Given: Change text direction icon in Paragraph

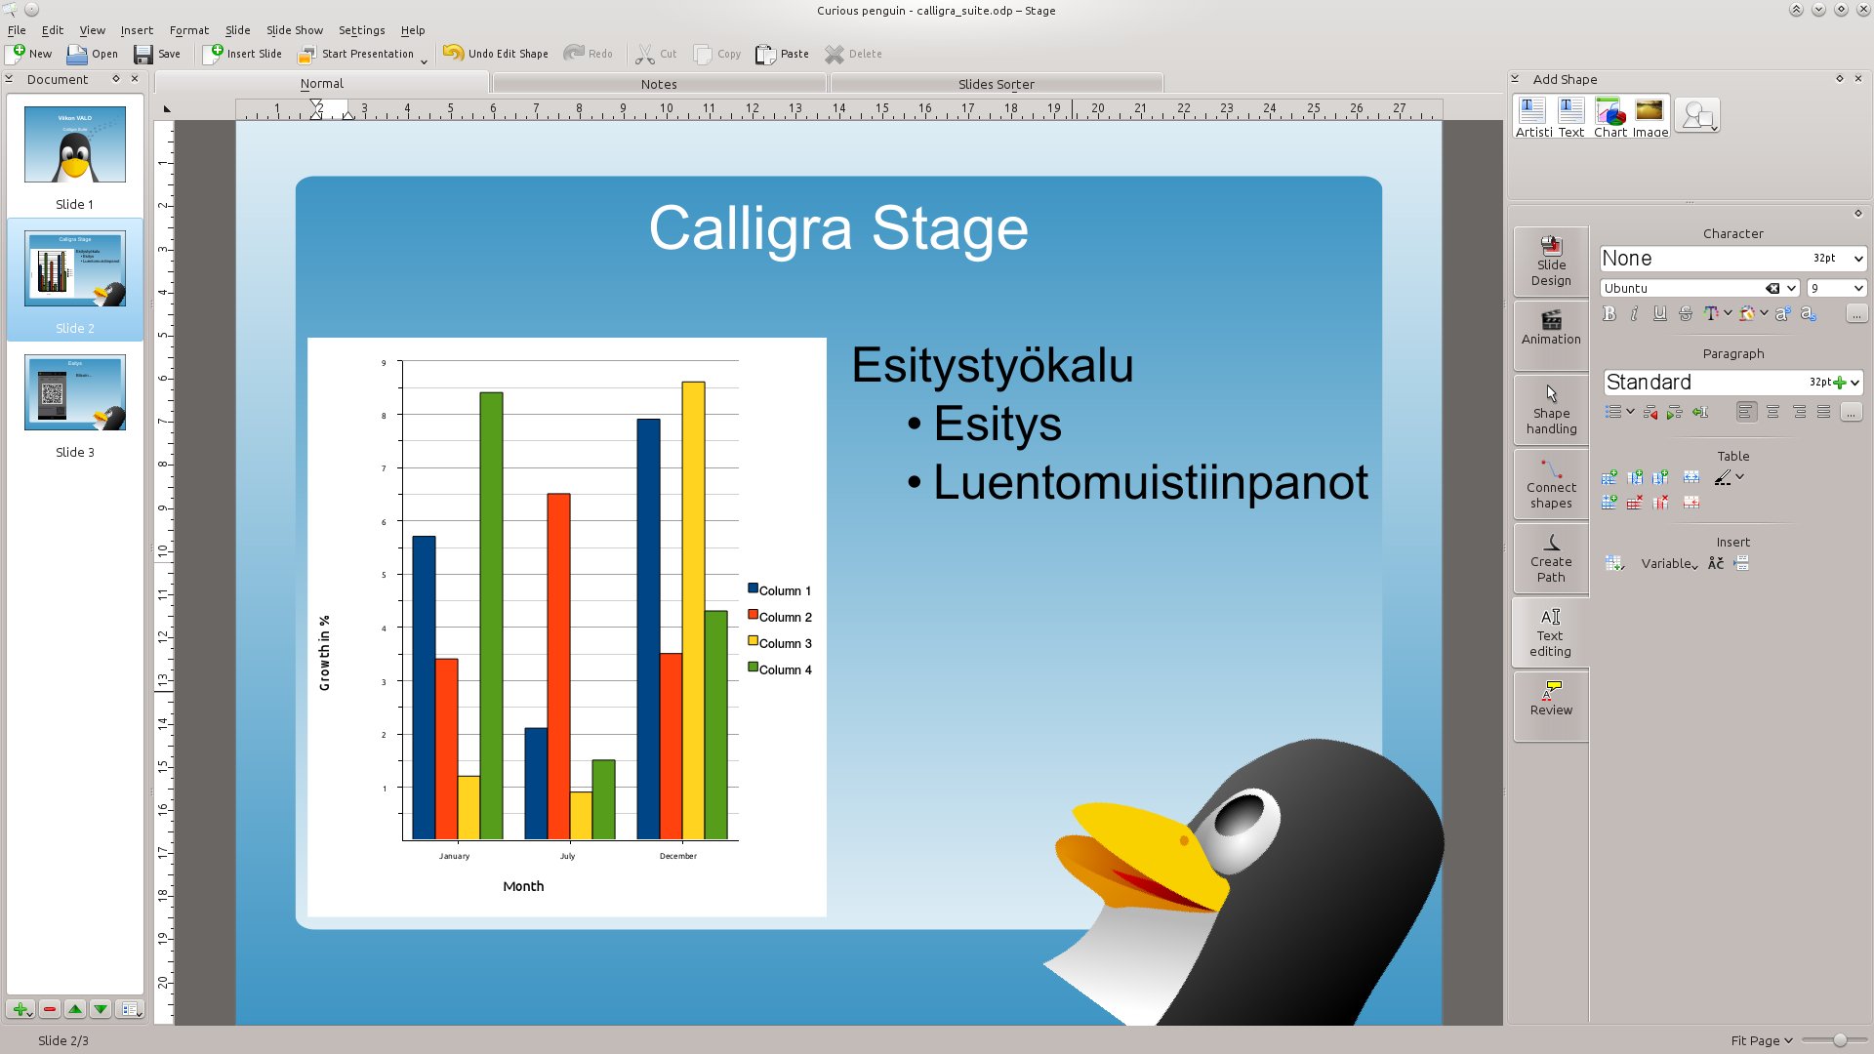Looking at the screenshot, I should pos(1700,412).
